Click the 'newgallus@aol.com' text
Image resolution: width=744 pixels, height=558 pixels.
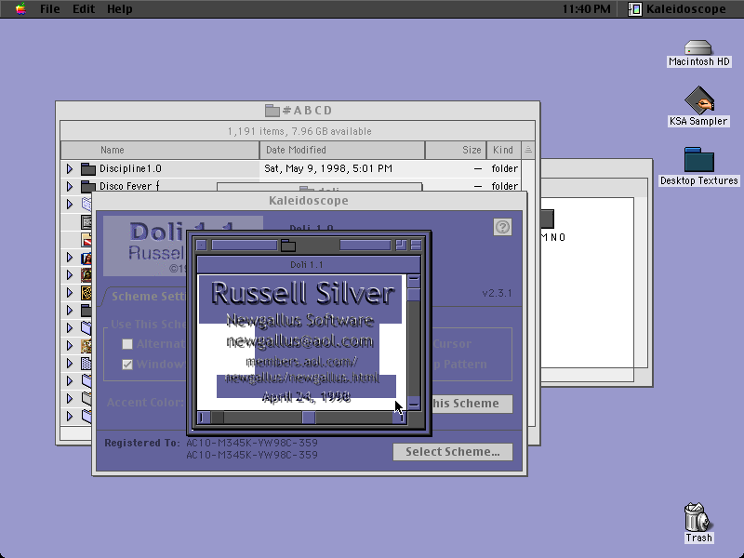(299, 341)
